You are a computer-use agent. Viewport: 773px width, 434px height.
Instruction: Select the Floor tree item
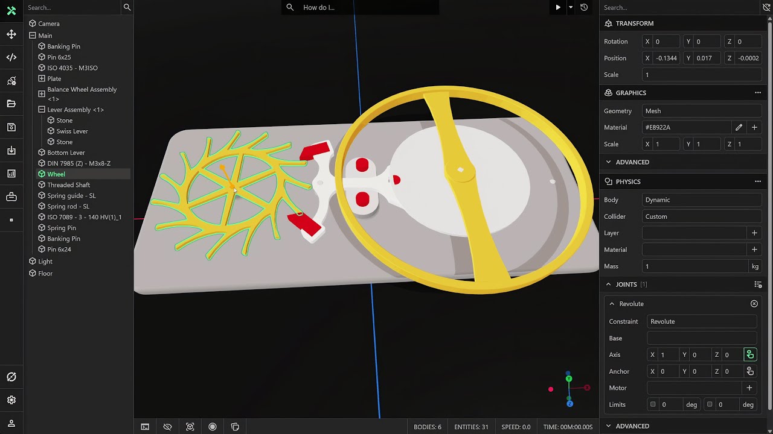point(45,274)
